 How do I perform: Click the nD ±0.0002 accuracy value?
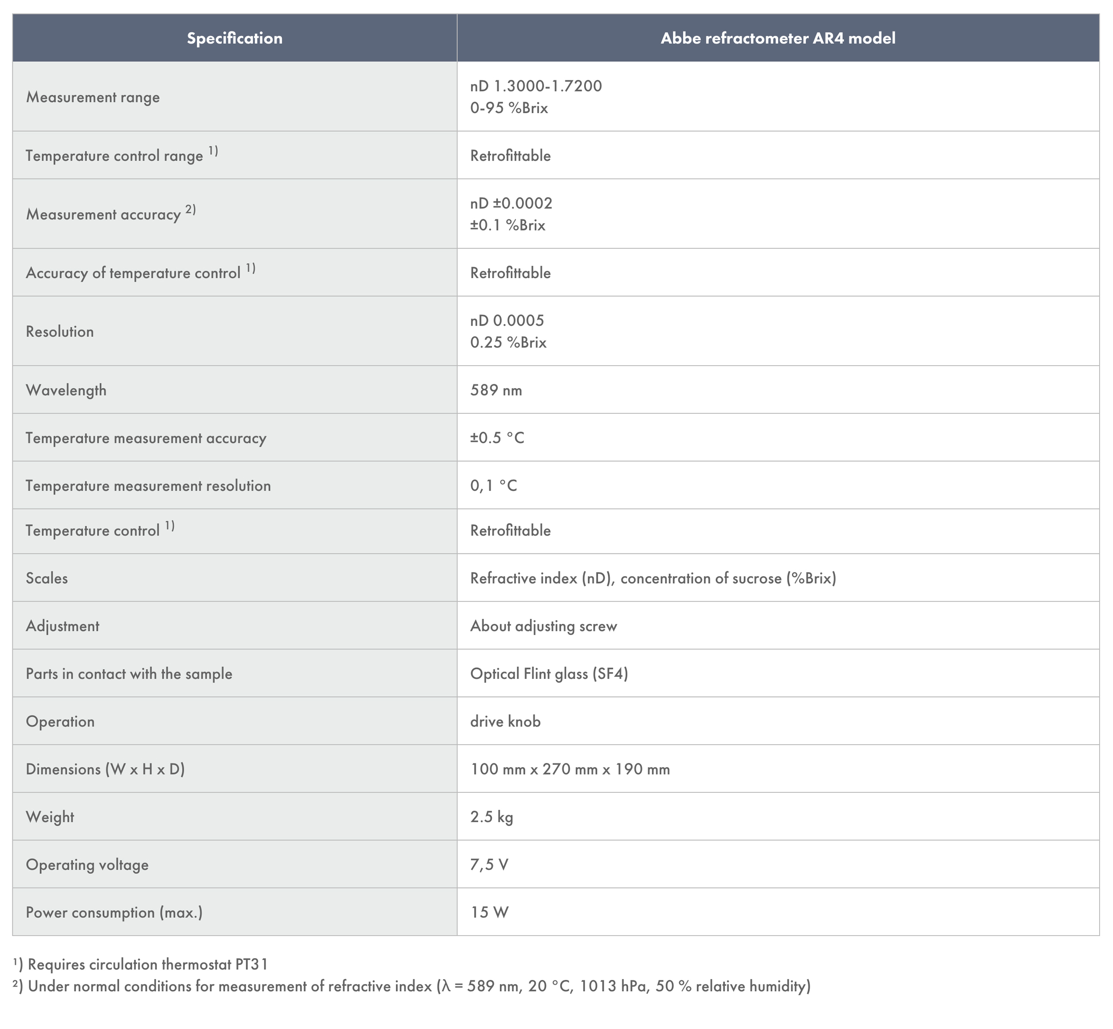coord(511,203)
